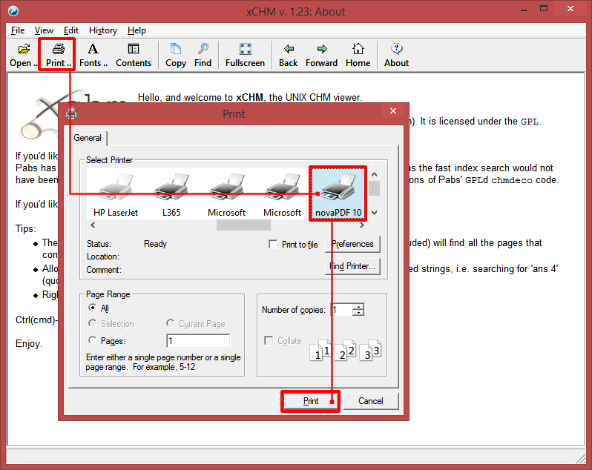Viewport: 592px width, 470px height.
Task: Increase the number of copies
Action: [x=358, y=306]
